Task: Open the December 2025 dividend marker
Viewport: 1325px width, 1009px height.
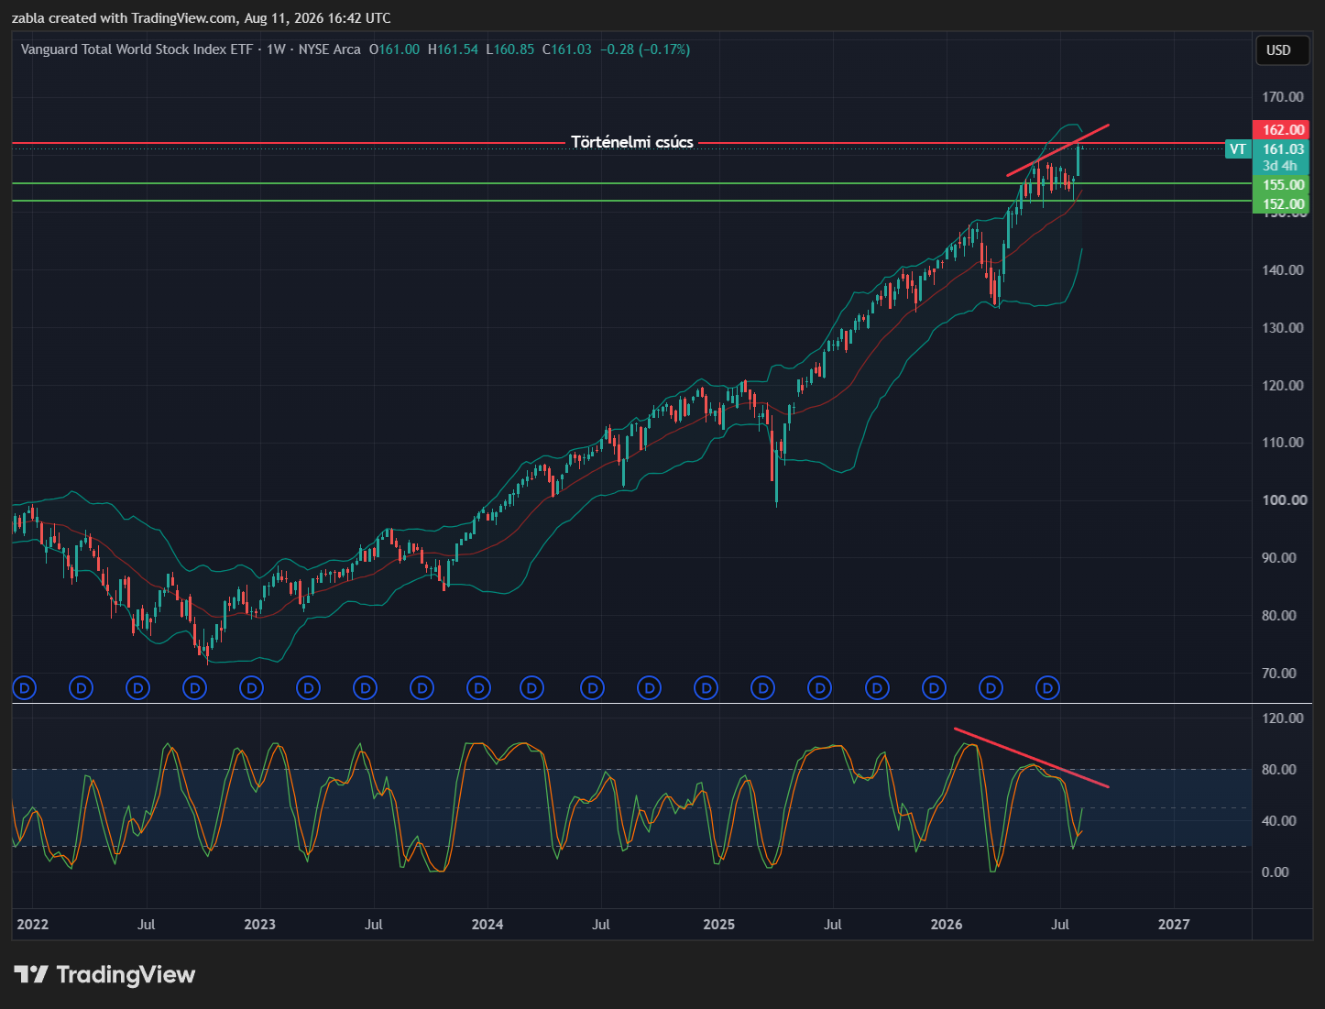Action: 934,687
